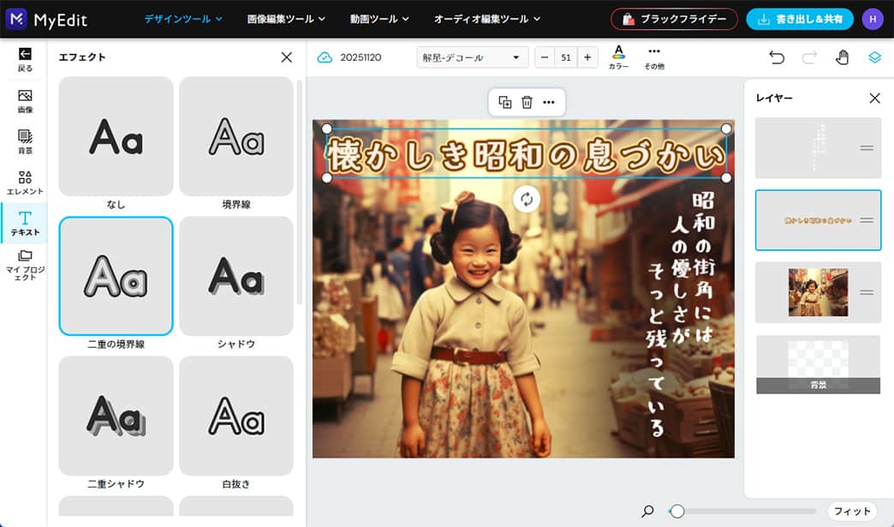Click the MyEdit logo icon
The image size is (894, 527).
[x=16, y=19]
